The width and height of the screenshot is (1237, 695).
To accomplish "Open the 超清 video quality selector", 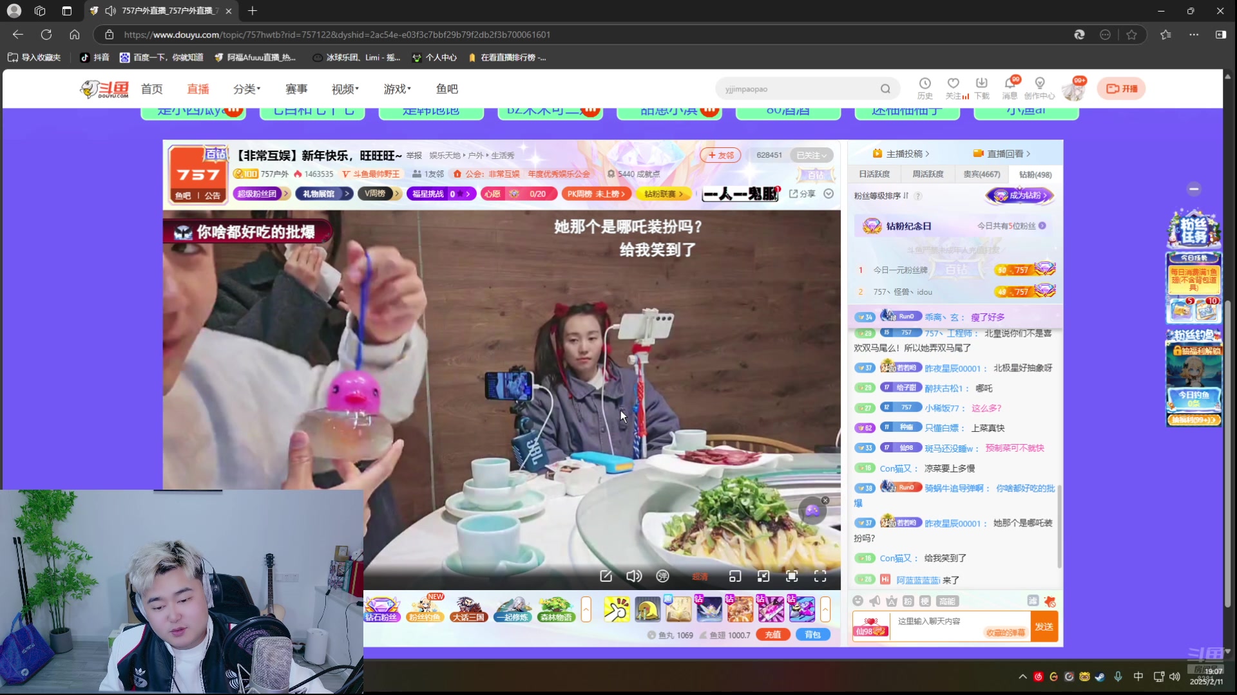I will click(x=701, y=577).
